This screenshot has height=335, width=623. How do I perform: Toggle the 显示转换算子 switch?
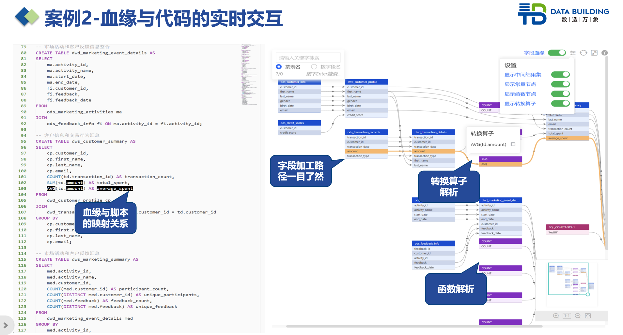tap(560, 104)
